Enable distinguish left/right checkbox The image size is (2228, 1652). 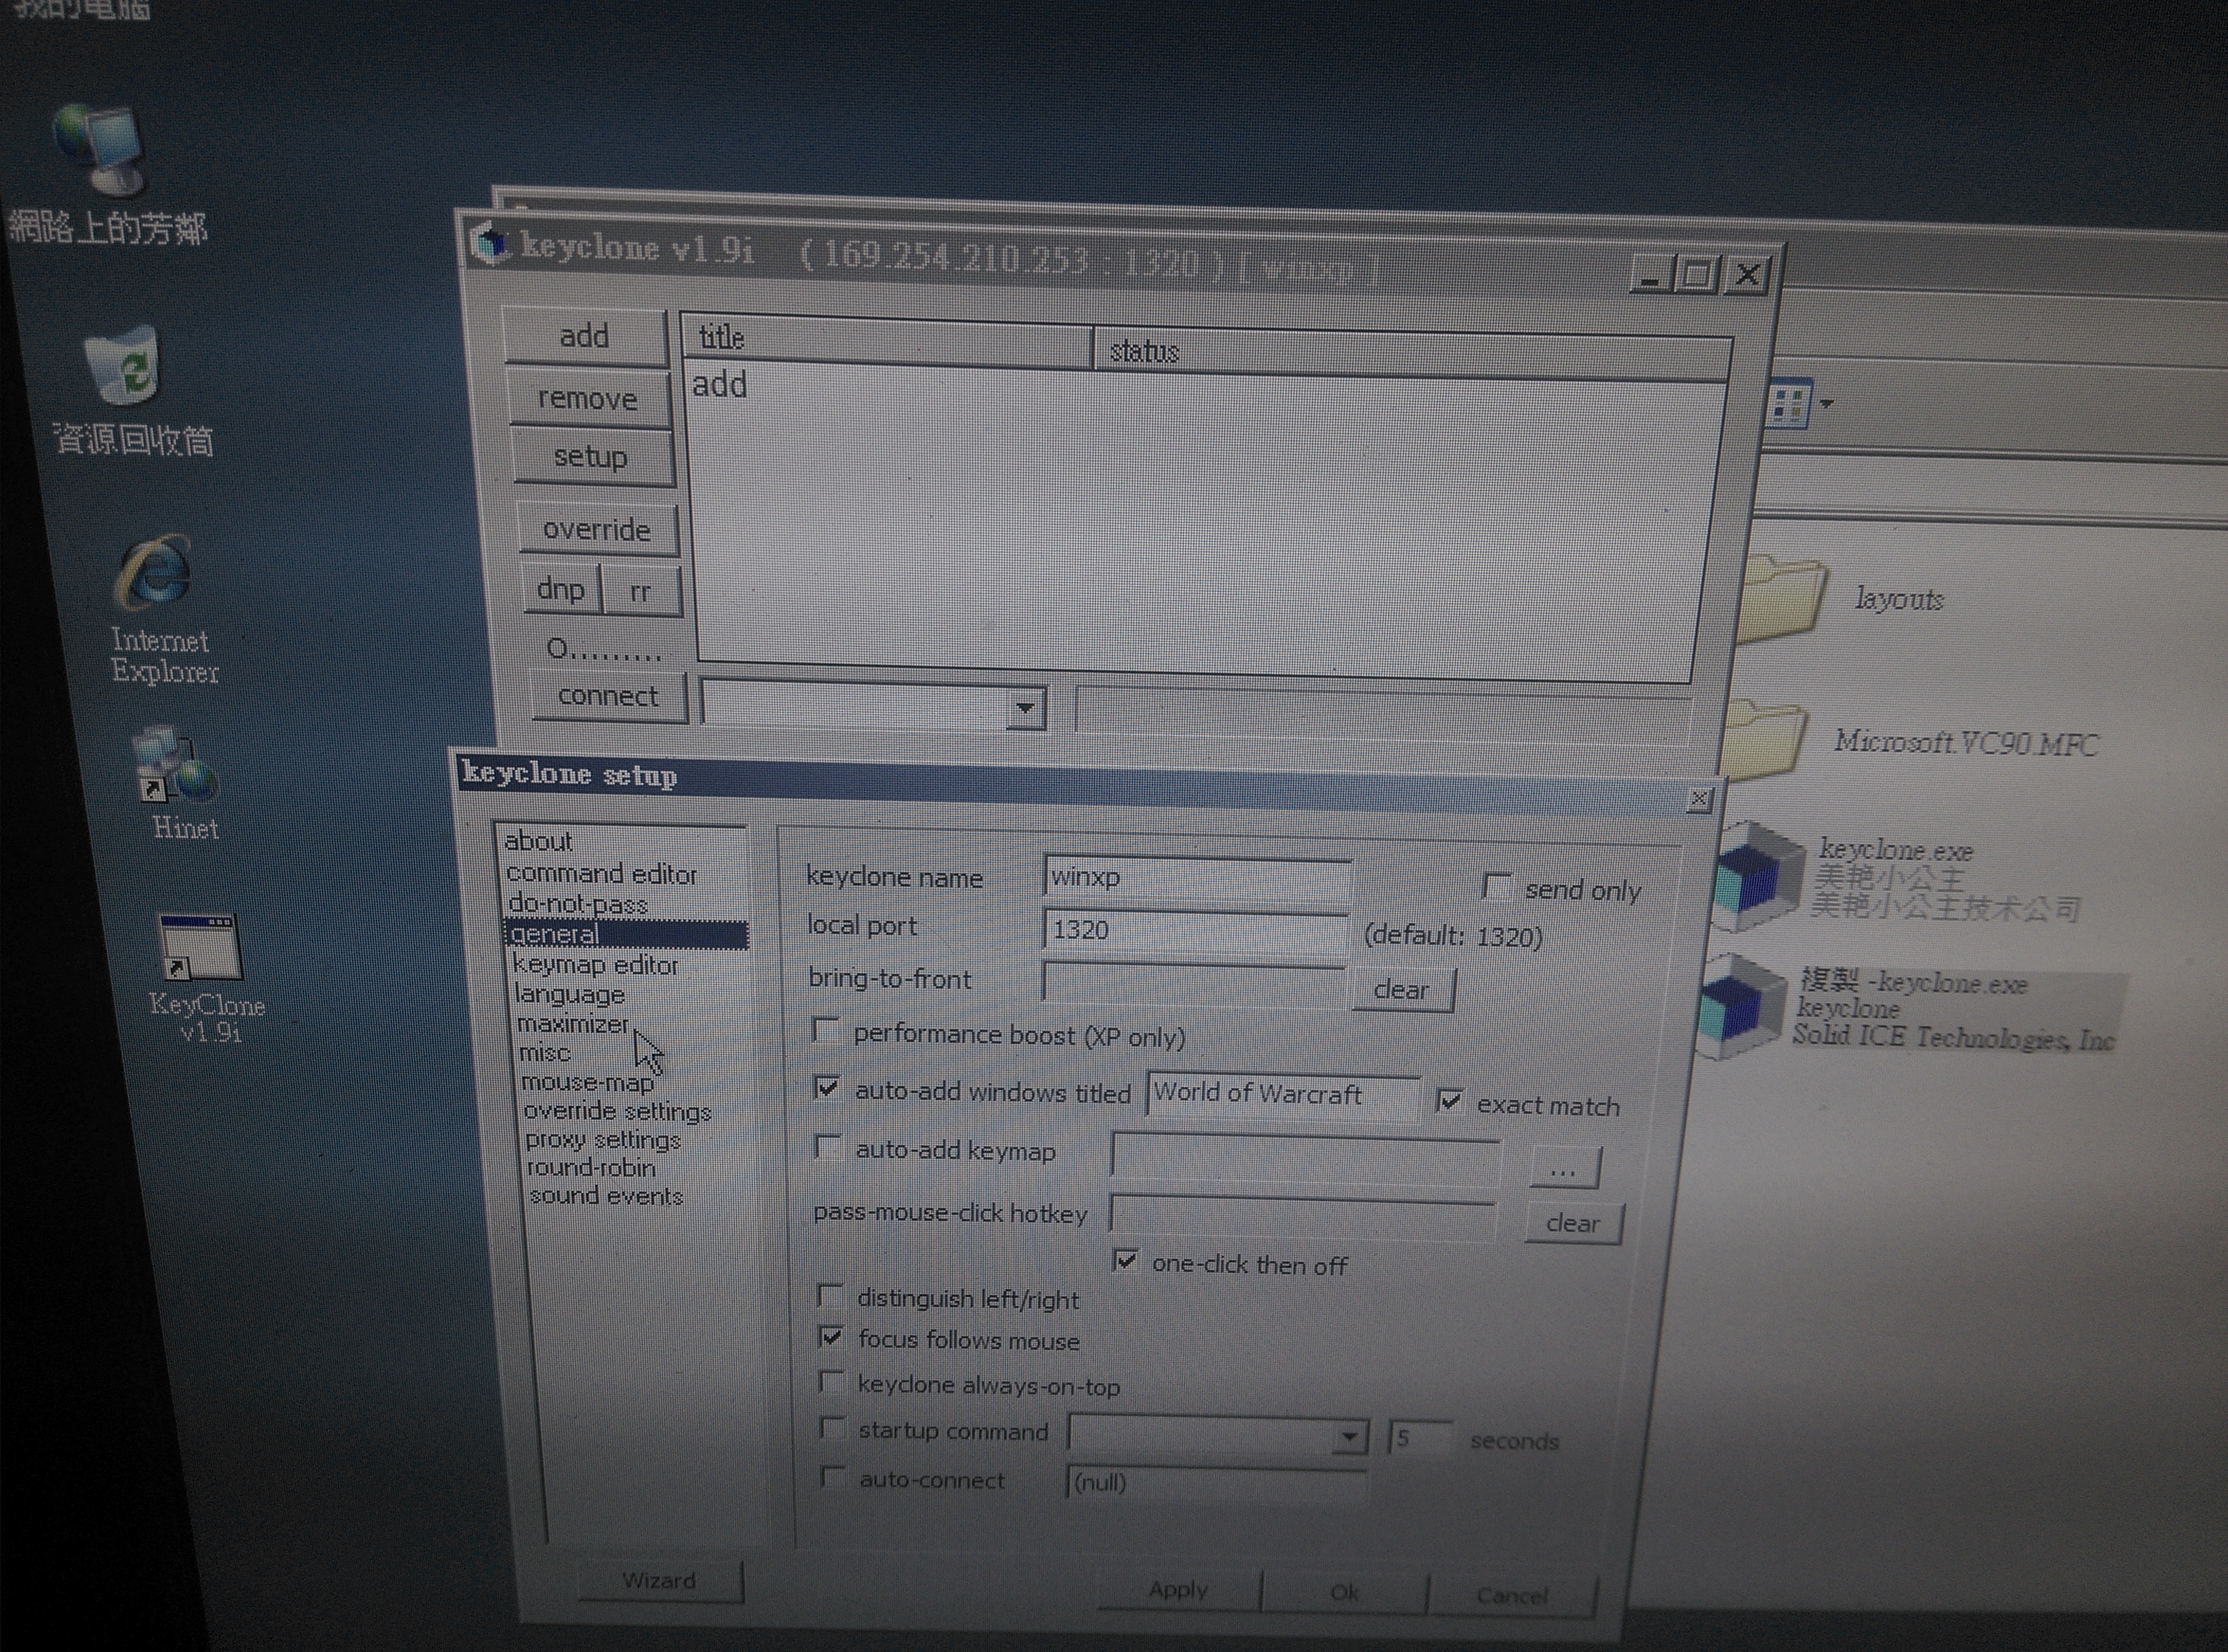830,1296
